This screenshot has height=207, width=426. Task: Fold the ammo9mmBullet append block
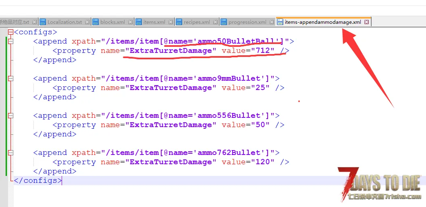point(11,79)
